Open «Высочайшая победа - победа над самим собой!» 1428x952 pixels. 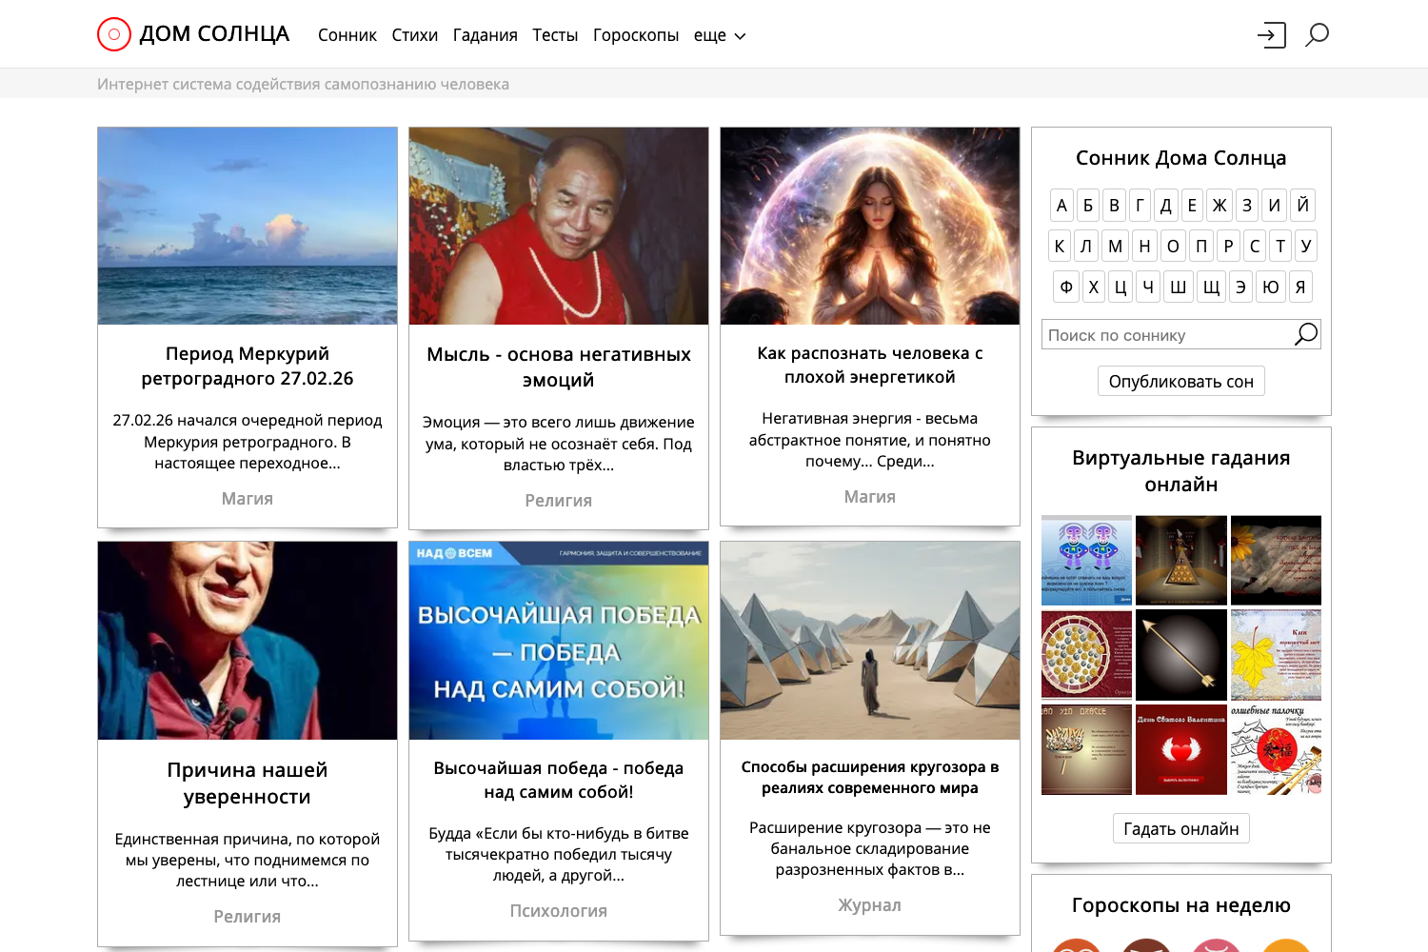[559, 780]
